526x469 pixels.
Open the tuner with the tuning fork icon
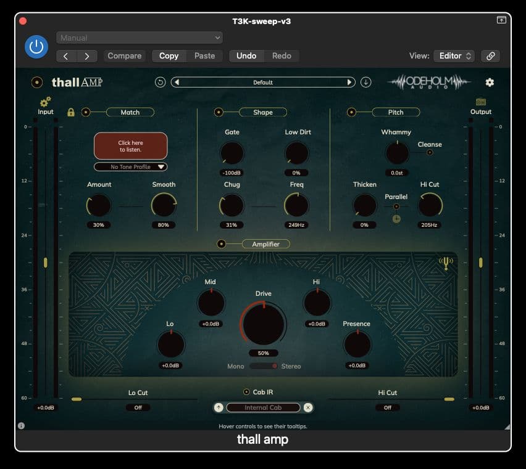(x=446, y=263)
